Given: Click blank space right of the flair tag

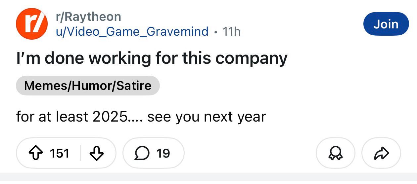Looking at the screenshot, I should click(x=265, y=86).
